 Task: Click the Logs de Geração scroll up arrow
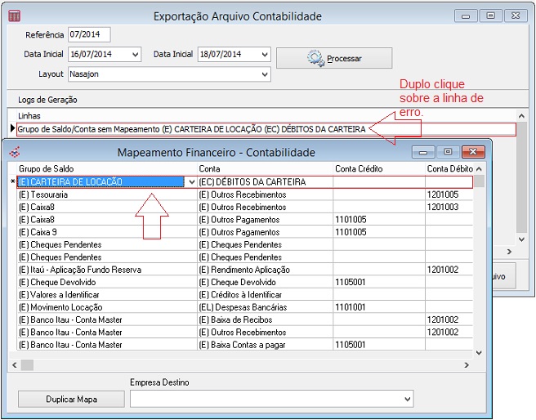click(x=521, y=116)
